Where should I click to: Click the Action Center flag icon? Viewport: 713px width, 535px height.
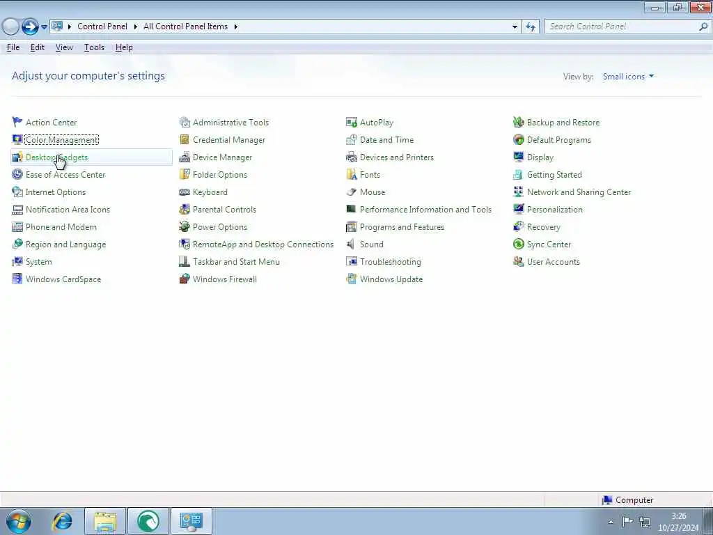click(x=17, y=122)
